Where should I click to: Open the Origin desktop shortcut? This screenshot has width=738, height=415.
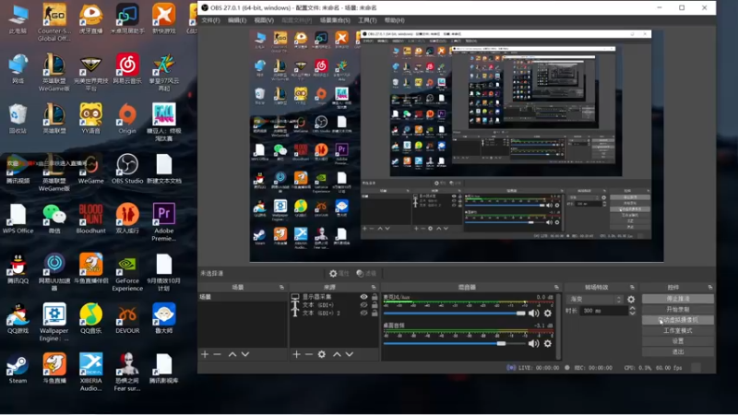point(127,119)
